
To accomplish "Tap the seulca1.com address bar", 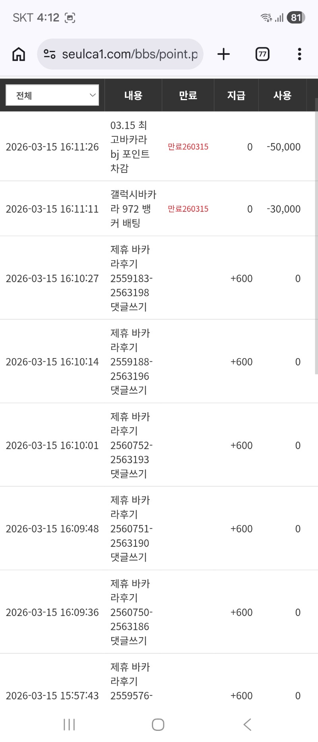I will (x=129, y=54).
